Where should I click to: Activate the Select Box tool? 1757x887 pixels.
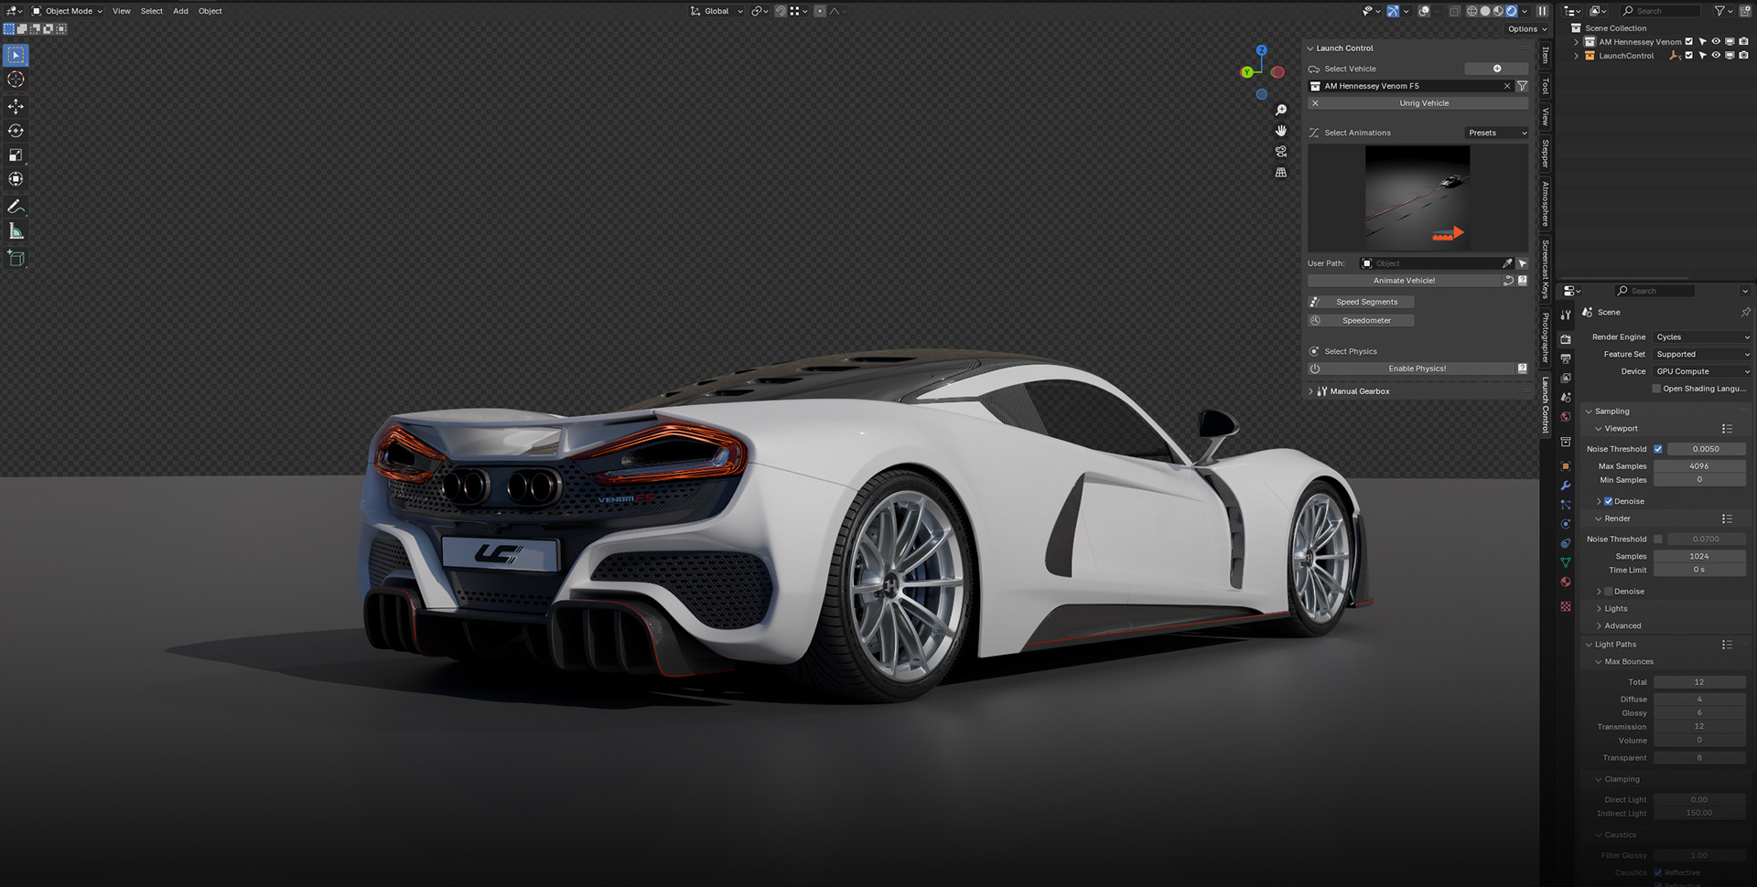pos(16,55)
